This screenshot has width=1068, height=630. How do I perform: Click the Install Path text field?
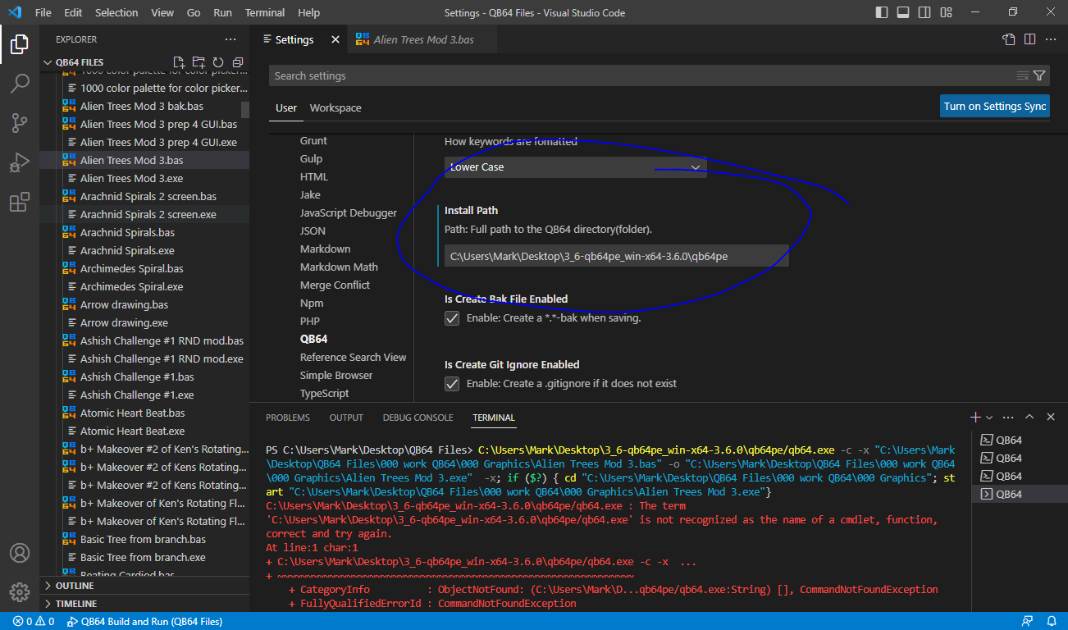point(616,256)
